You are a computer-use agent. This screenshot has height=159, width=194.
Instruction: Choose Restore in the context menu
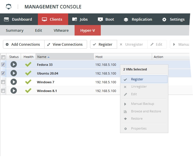[144, 119]
